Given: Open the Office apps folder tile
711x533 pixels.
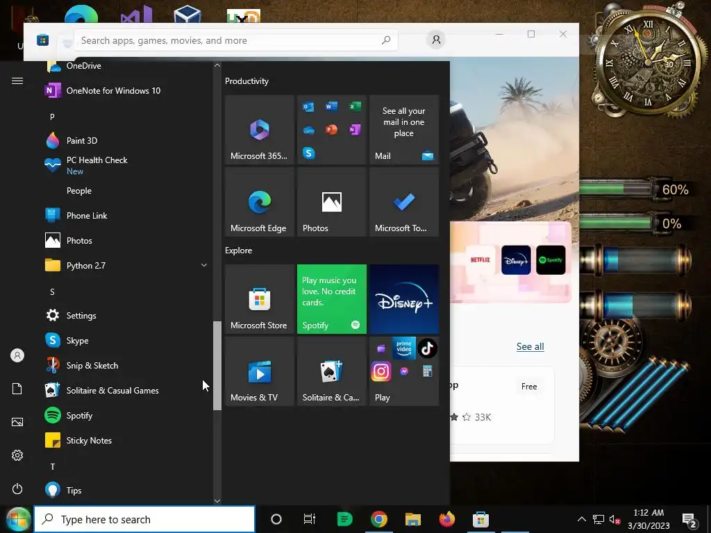Looking at the screenshot, I should 331,130.
